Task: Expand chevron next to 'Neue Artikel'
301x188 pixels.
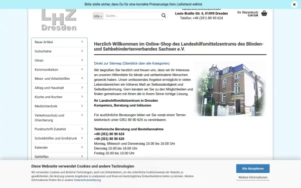Action: [82, 42]
